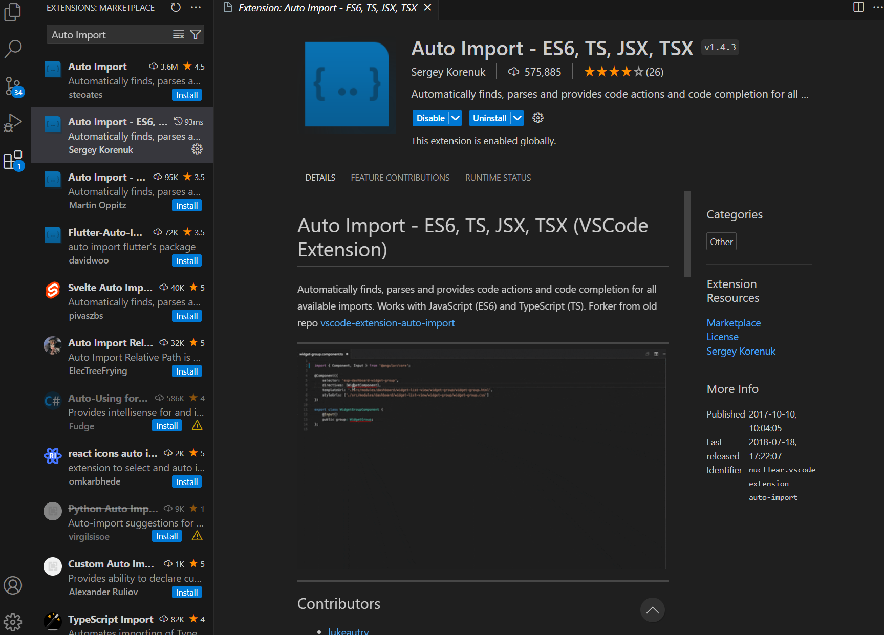Click warning icon on Auto-Using for C# extension

click(x=197, y=426)
